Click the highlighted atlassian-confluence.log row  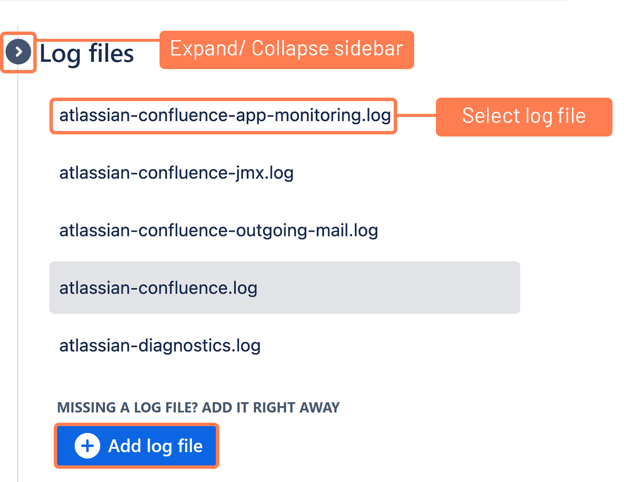click(158, 288)
